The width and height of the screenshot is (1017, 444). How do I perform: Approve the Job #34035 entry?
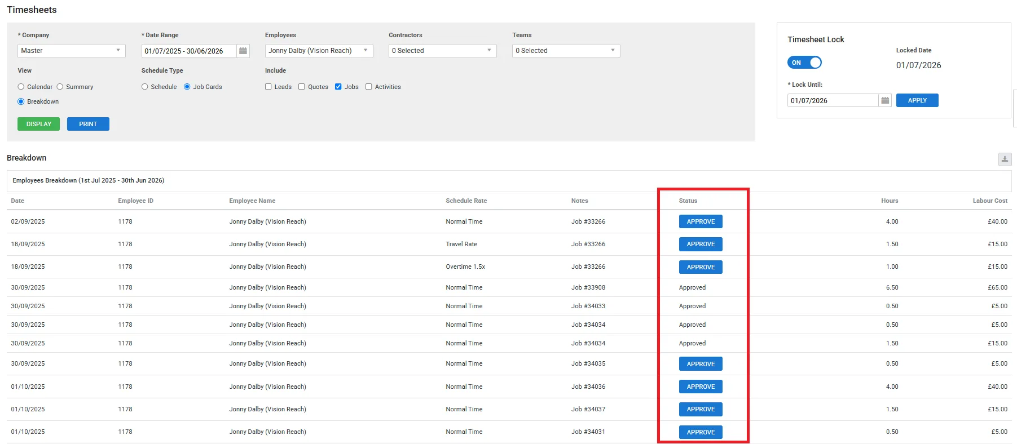pos(701,364)
